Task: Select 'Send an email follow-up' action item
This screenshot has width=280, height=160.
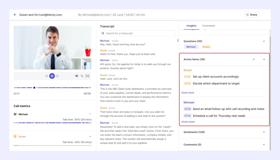Action: click(x=228, y=109)
